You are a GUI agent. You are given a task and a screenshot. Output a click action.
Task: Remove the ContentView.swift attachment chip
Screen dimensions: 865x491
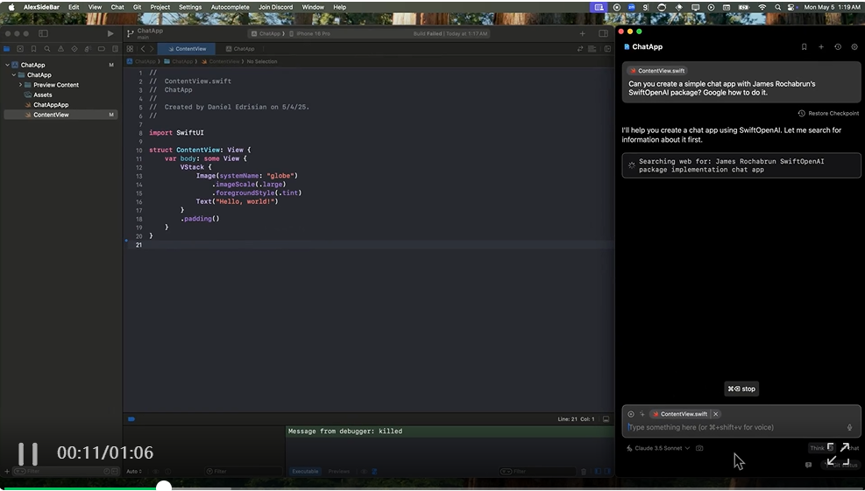[716, 414]
